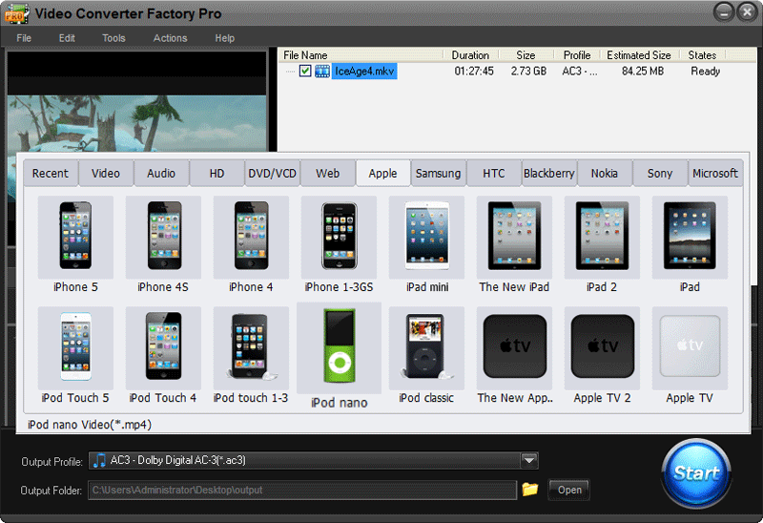Open the Edit menu
This screenshot has height=523, width=763.
point(67,38)
